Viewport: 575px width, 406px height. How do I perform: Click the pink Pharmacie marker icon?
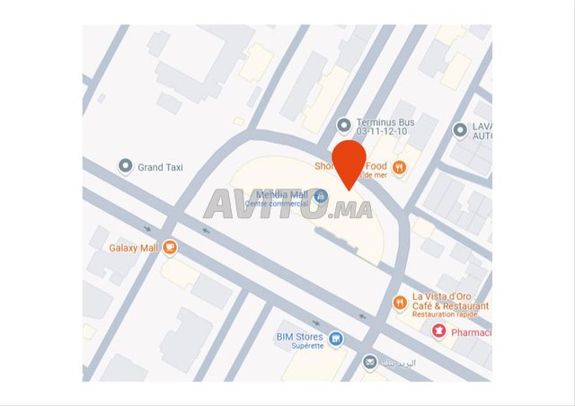438,331
